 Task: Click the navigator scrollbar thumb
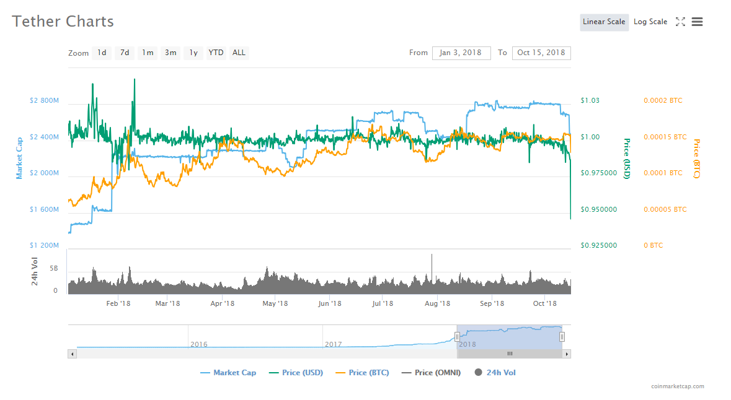pyautogui.click(x=510, y=354)
